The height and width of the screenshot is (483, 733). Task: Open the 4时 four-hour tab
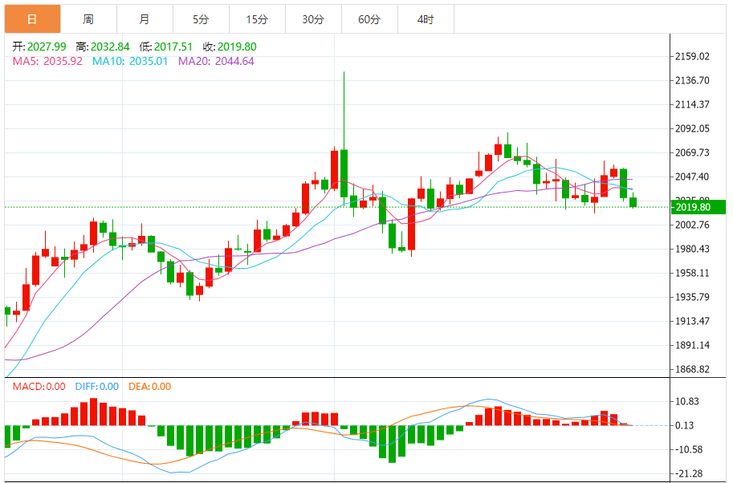pyautogui.click(x=426, y=19)
